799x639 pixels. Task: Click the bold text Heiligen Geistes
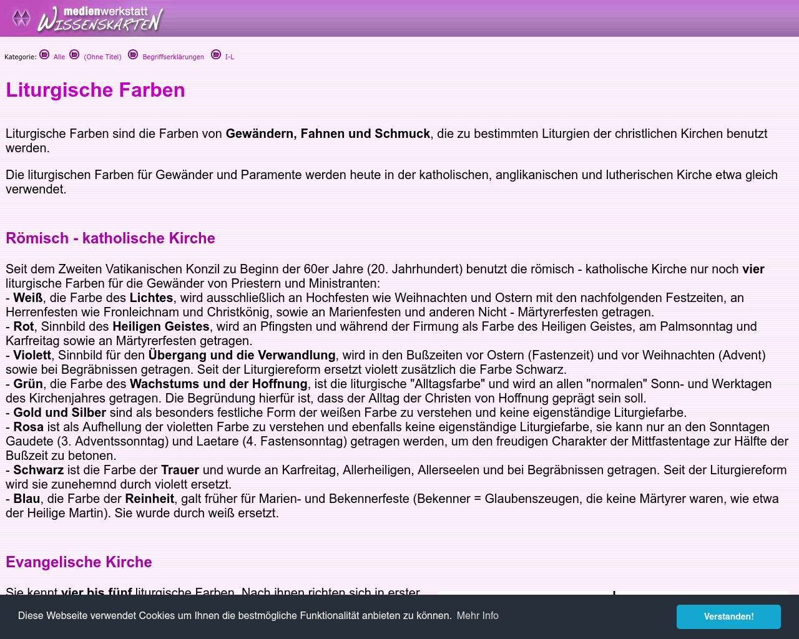click(x=161, y=326)
